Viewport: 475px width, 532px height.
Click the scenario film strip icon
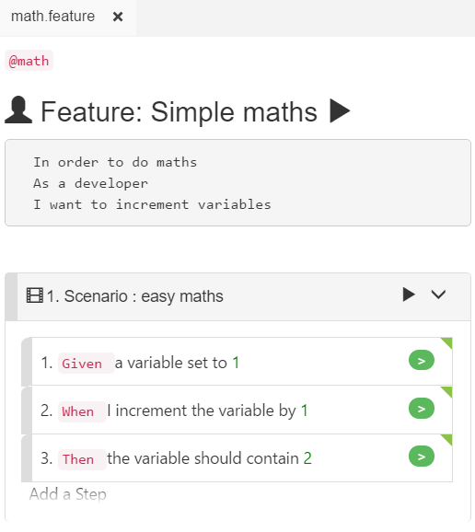click(x=35, y=295)
